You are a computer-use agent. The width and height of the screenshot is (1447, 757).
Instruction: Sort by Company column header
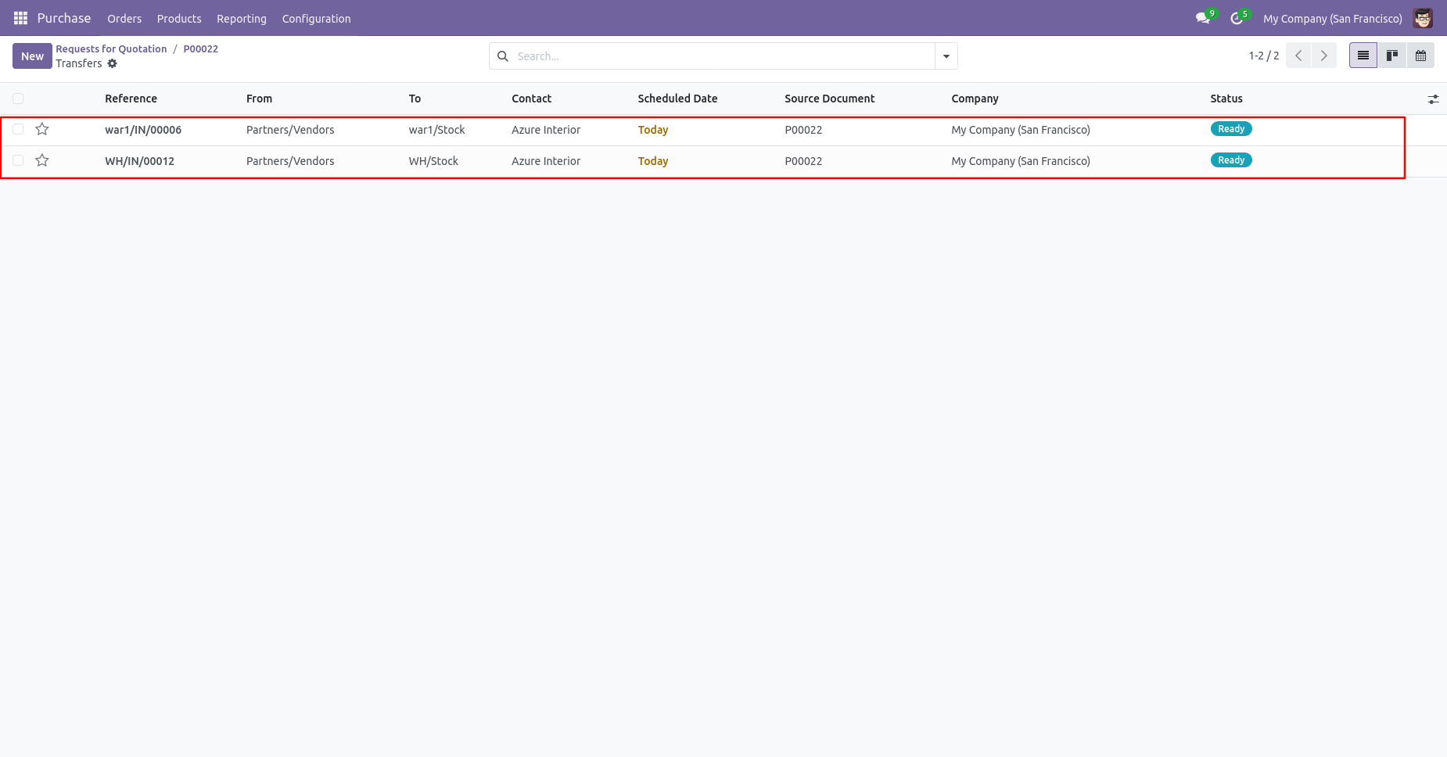[975, 99]
